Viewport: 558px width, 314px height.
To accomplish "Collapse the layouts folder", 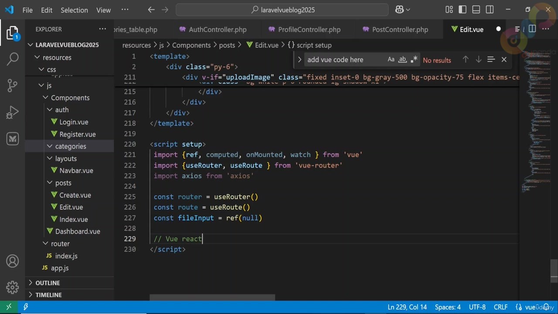I will [x=50, y=158].
